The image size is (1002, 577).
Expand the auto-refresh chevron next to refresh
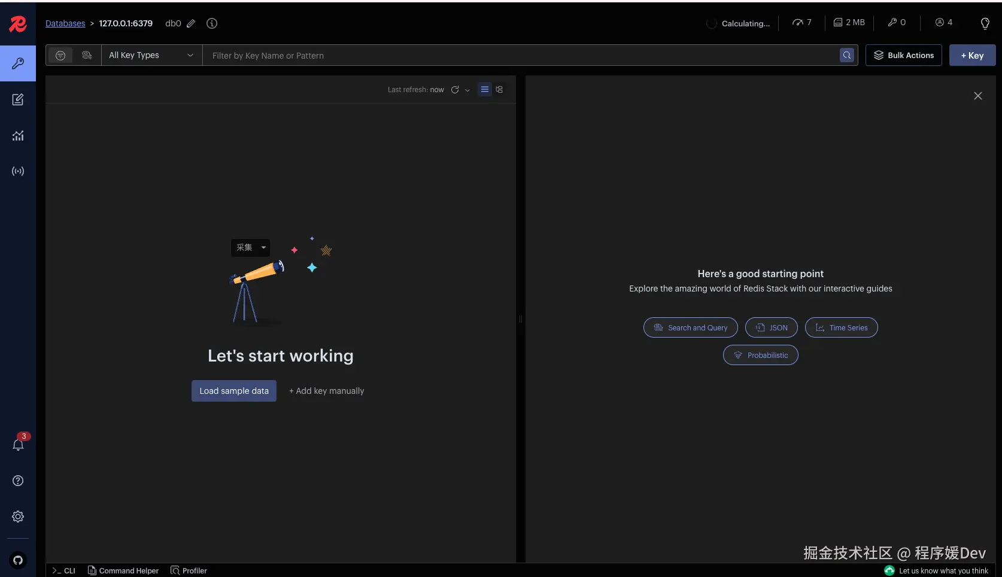(467, 90)
